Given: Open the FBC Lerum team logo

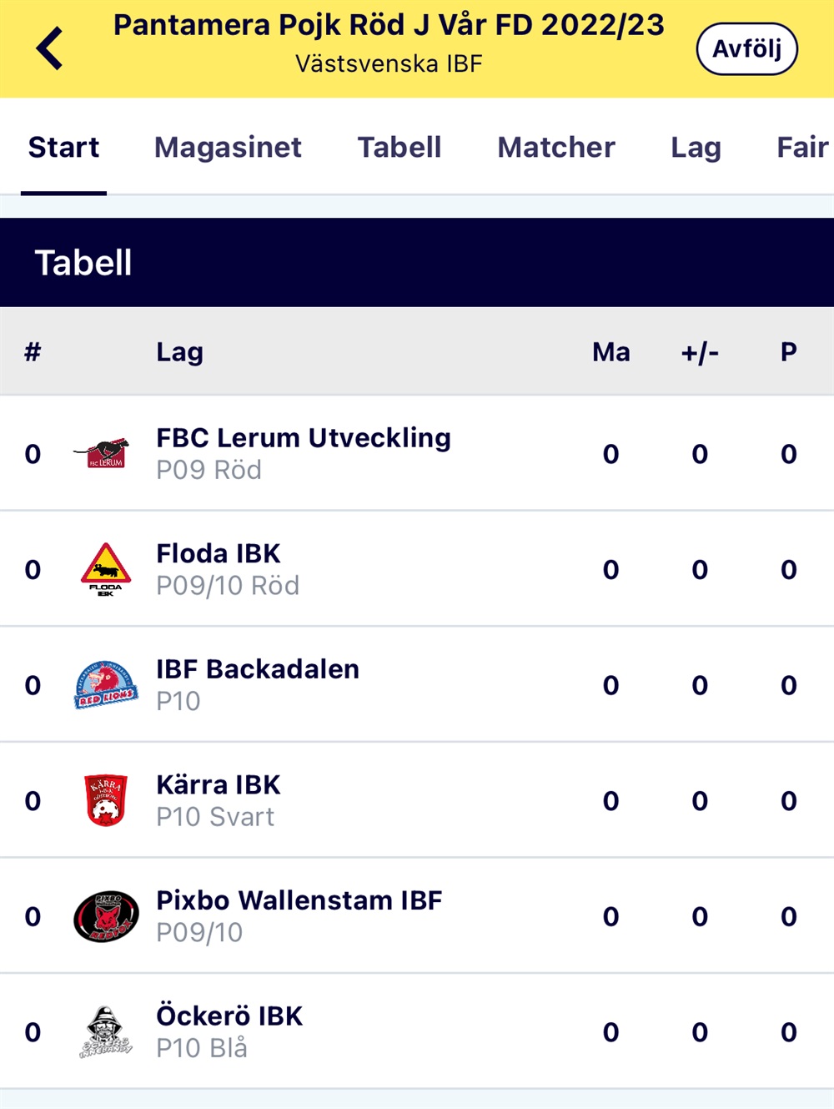Looking at the screenshot, I should (x=103, y=453).
